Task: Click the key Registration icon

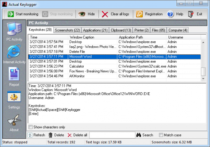Action: pos(139,14)
